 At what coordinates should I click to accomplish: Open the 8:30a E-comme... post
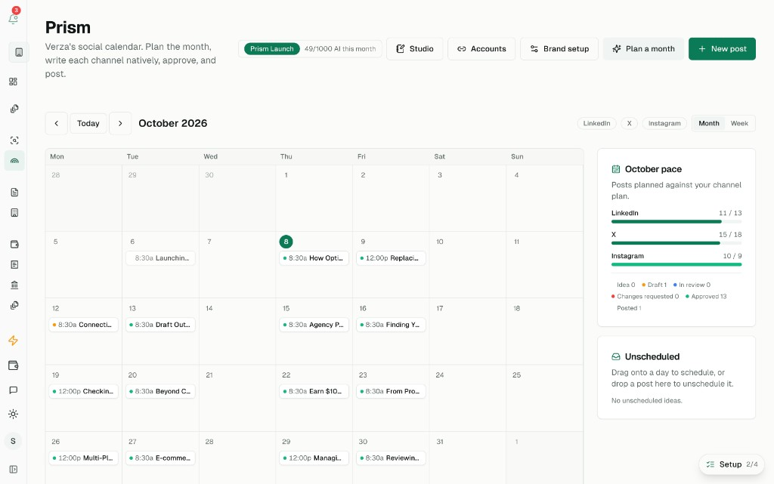[160, 458]
